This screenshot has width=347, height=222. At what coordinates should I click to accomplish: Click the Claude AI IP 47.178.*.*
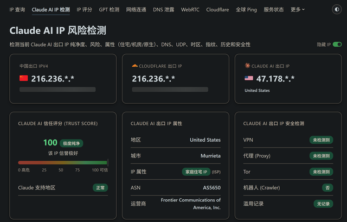pyautogui.click(x=275, y=79)
